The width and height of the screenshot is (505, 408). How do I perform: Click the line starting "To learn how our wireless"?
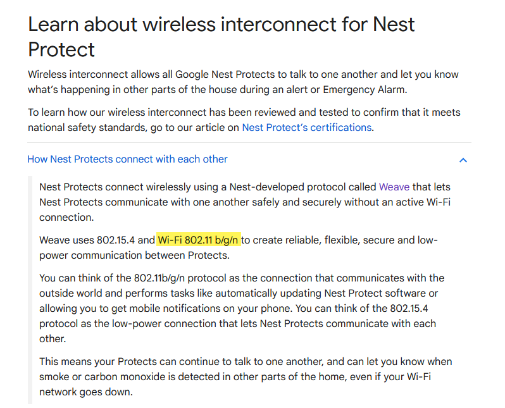pos(244,112)
